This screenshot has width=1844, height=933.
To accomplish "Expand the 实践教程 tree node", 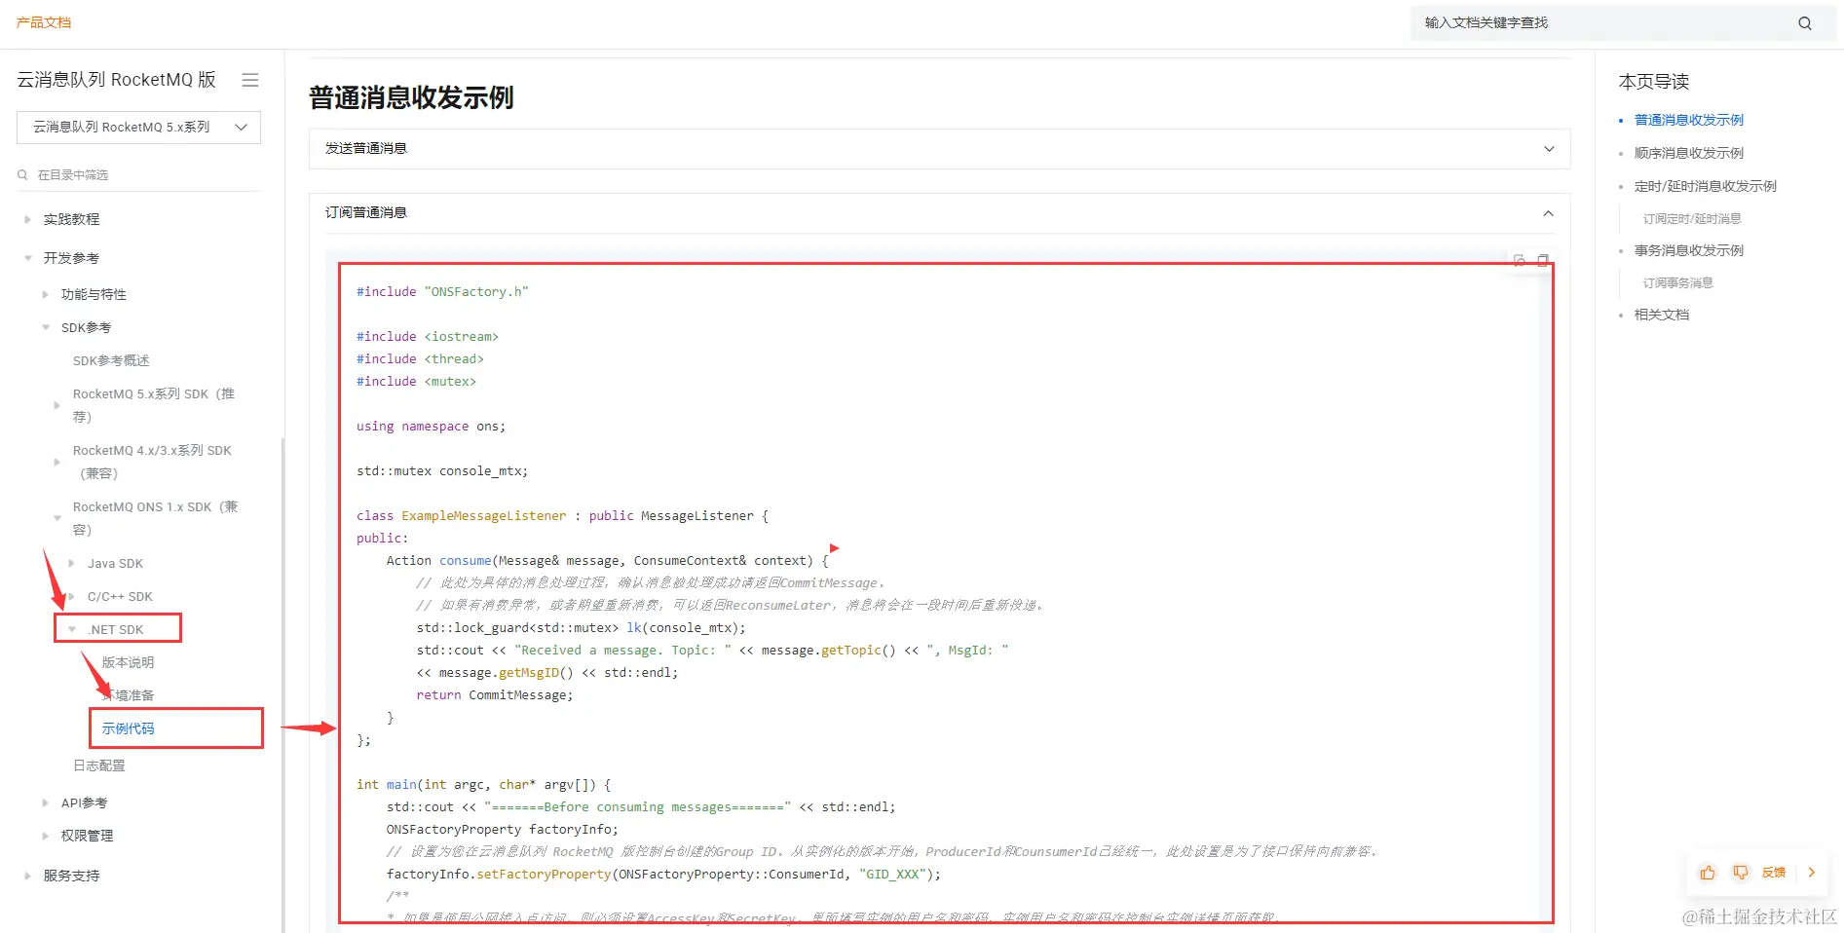I will pos(27,220).
